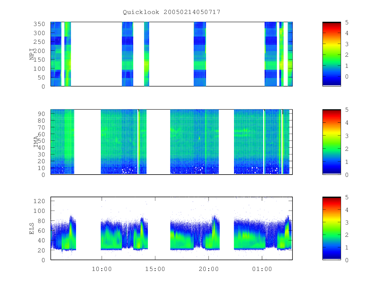This screenshot has height=292, width=390.
Task: Click the 100 tick on ELS axis
Action: click(x=39, y=211)
